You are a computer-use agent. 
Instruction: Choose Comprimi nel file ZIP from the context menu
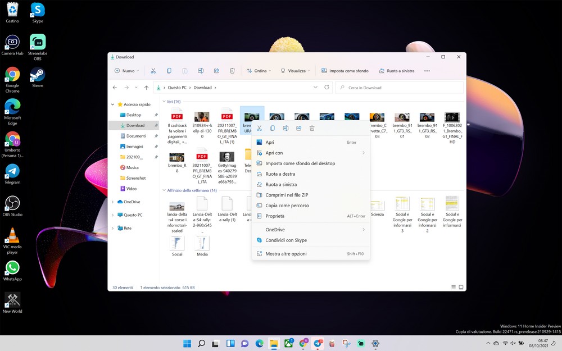pyautogui.click(x=287, y=195)
